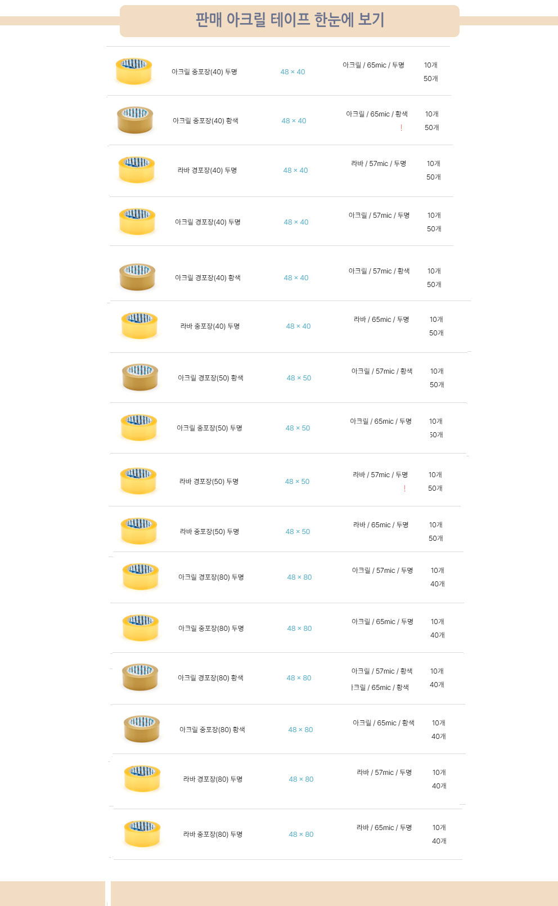Click the 판매 아크릴 테이프 한눈에 보기 header banner

290,20
